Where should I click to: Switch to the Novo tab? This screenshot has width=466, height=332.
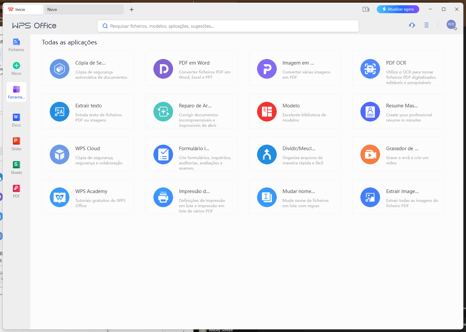point(84,10)
